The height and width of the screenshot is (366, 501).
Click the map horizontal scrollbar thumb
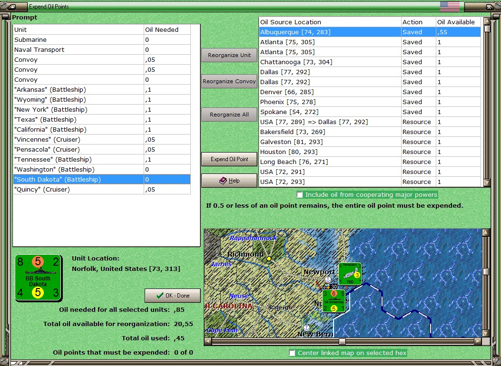click(x=342, y=341)
